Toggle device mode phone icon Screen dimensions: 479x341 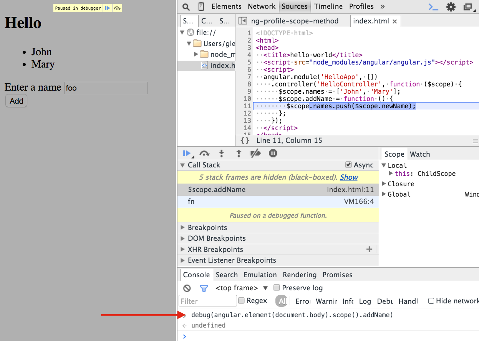coord(201,7)
